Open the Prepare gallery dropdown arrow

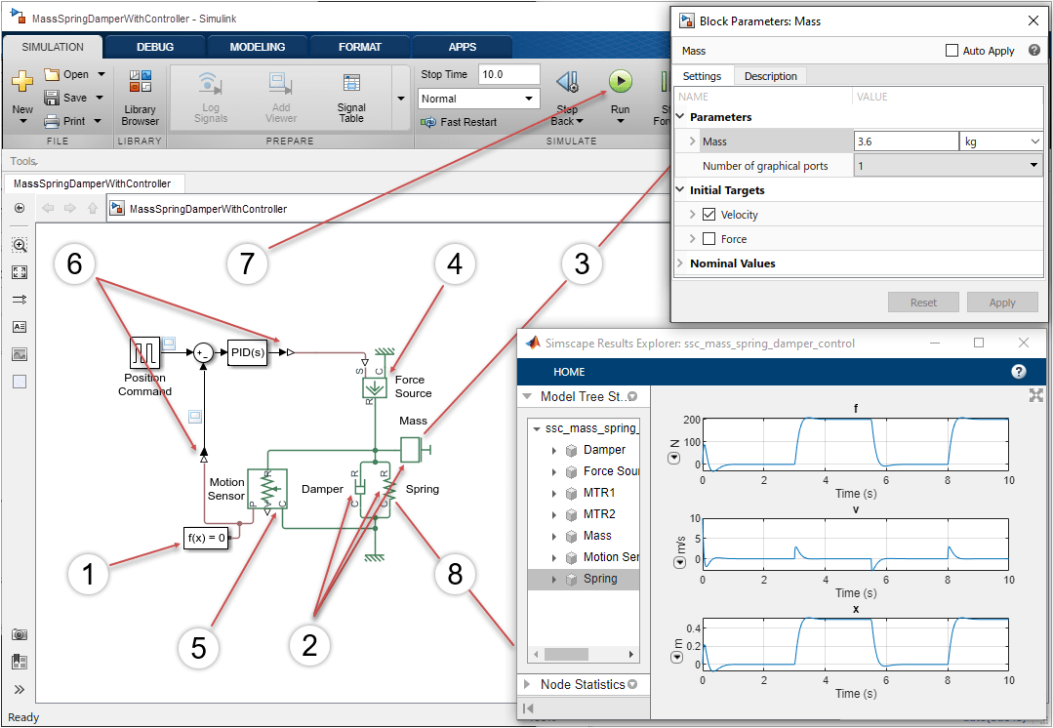[401, 99]
